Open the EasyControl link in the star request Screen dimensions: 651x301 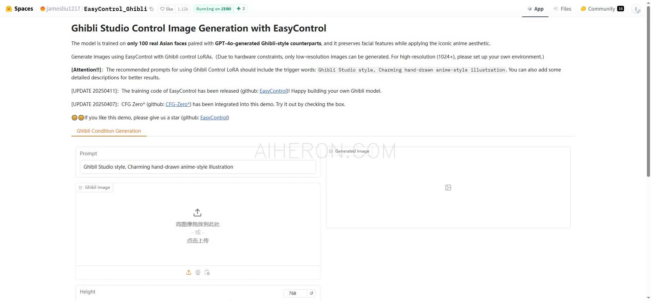click(214, 118)
